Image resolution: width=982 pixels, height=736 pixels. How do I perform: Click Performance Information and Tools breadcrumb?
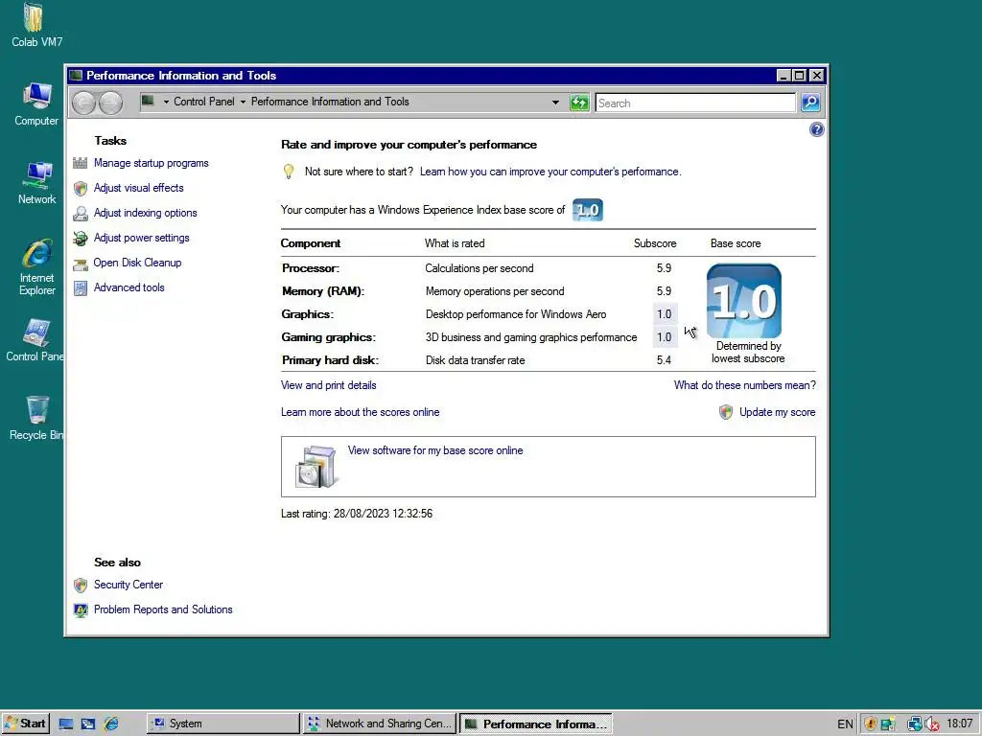(330, 102)
